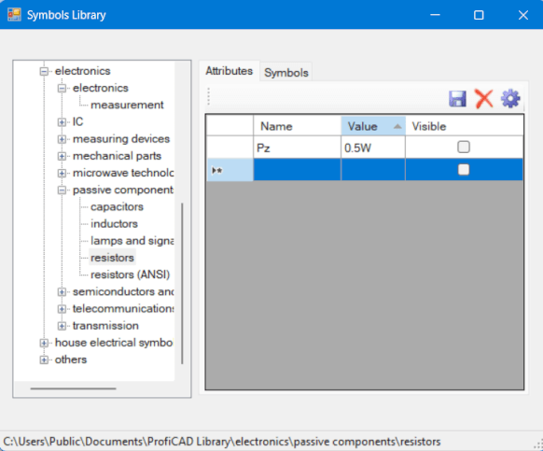Toggle the Visible checkbox for Pz attribute
Image resolution: width=543 pixels, height=451 pixels.
pyautogui.click(x=464, y=147)
